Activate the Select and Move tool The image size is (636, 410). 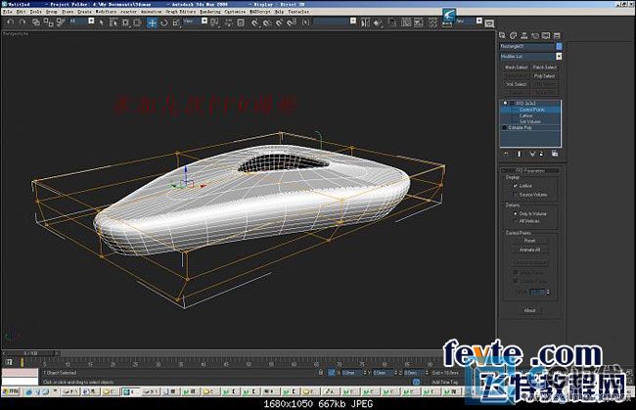coord(152,23)
